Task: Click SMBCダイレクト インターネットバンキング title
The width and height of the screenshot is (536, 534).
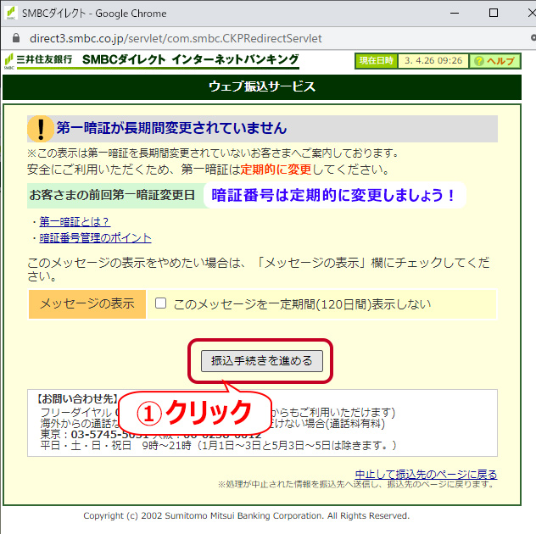Action: pyautogui.click(x=191, y=59)
